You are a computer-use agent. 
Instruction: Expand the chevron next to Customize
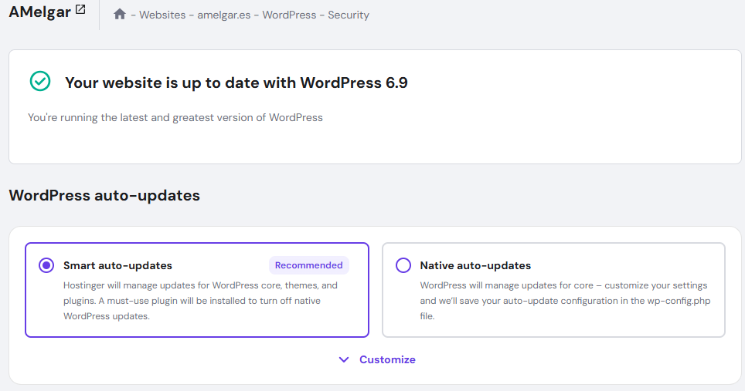344,359
